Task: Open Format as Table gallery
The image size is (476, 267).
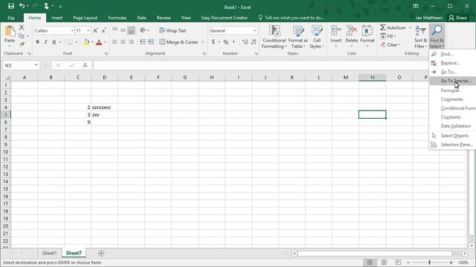Action: [297, 37]
